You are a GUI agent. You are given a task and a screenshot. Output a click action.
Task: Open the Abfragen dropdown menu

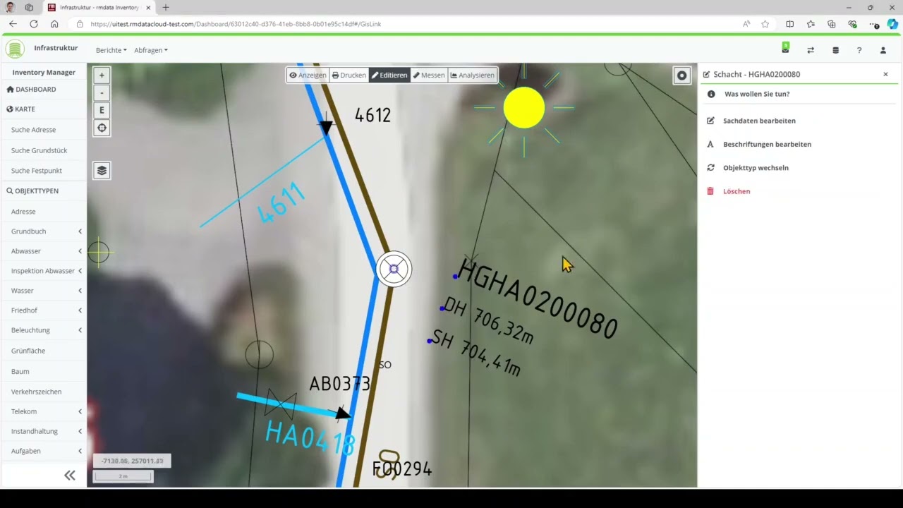click(x=151, y=50)
